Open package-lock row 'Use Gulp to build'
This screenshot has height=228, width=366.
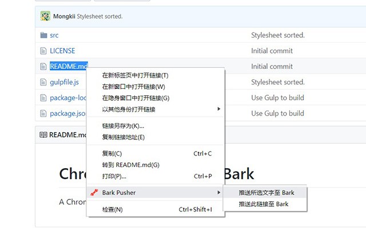point(277,97)
